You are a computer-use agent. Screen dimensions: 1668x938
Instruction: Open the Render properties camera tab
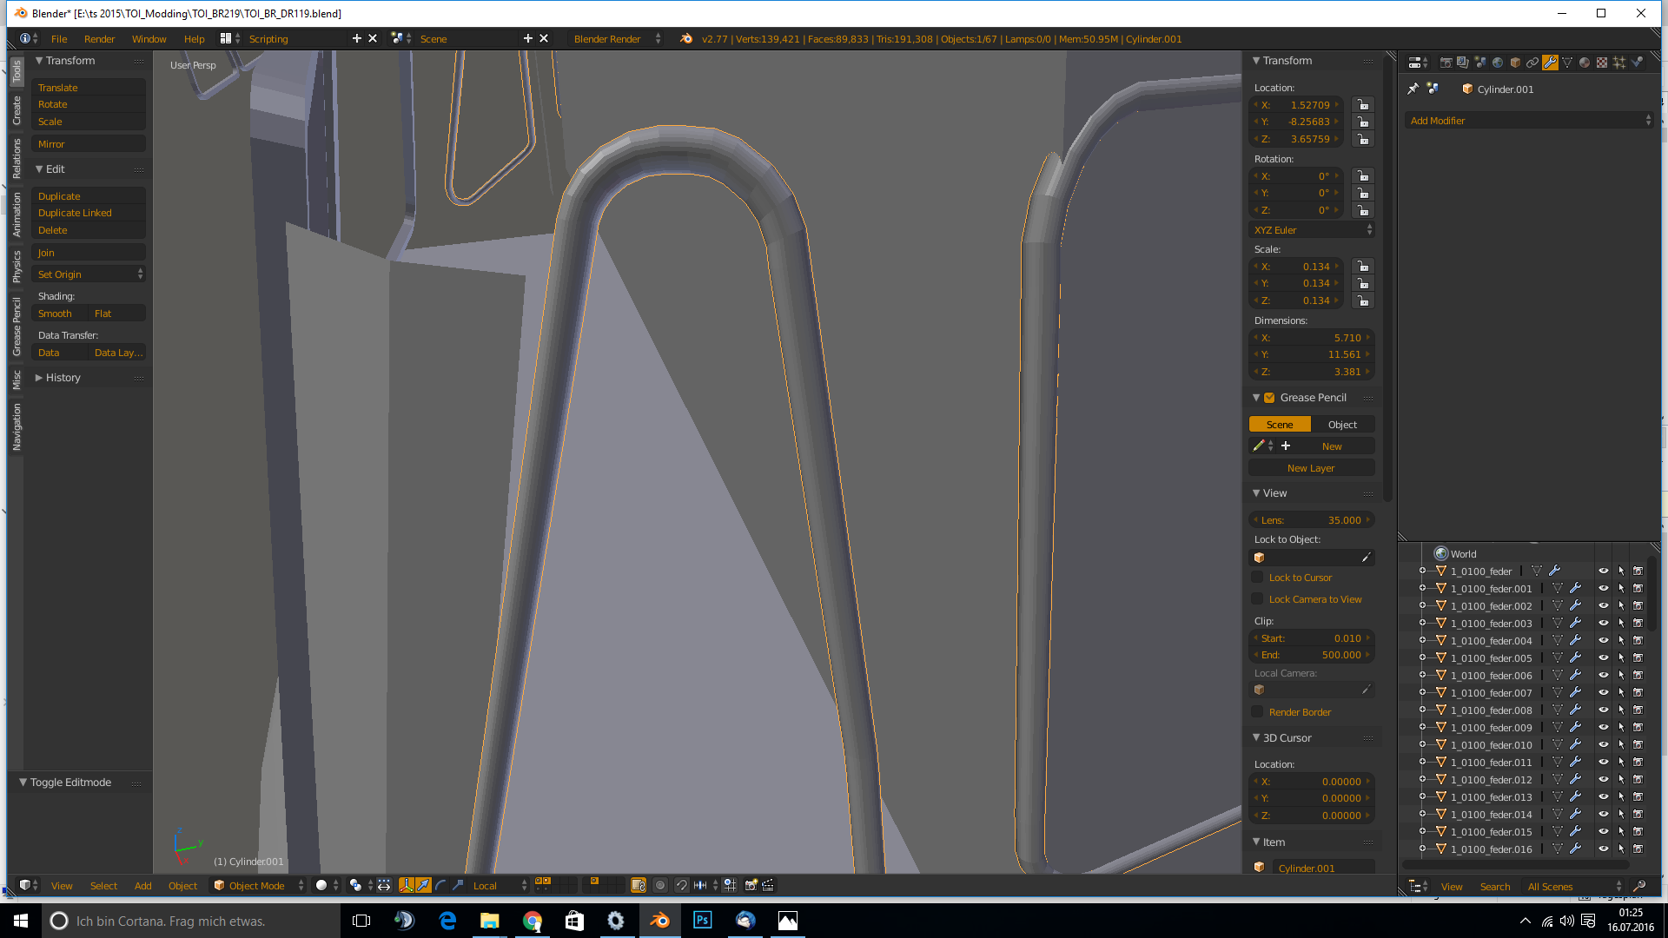click(x=1446, y=63)
